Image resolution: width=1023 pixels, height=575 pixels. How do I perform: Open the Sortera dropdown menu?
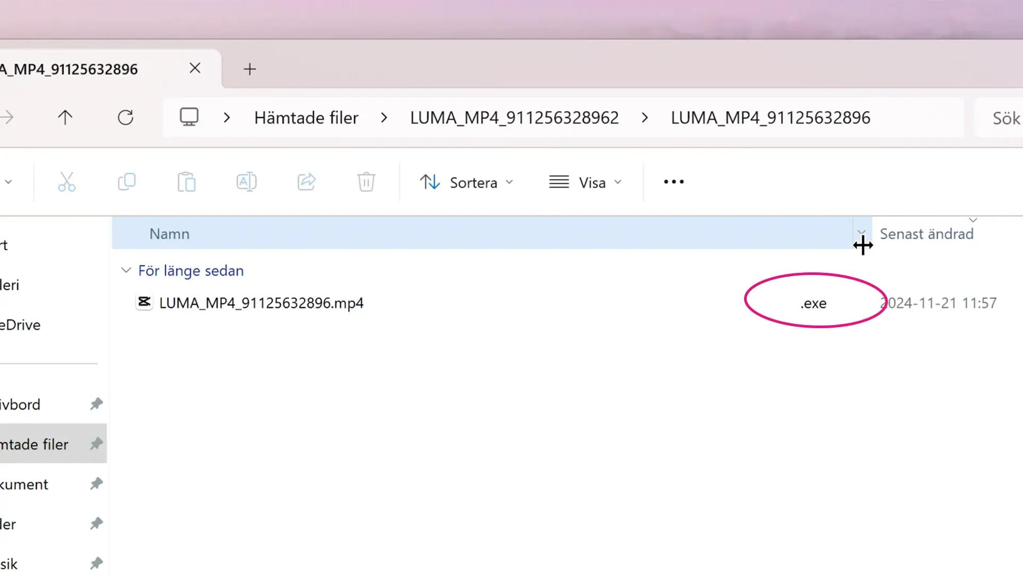point(466,182)
